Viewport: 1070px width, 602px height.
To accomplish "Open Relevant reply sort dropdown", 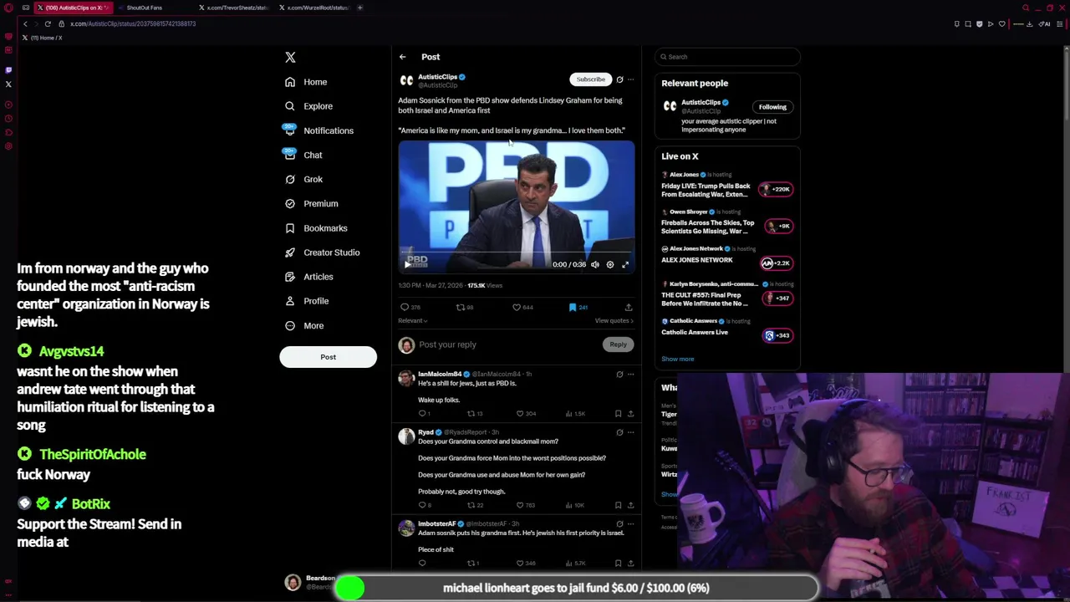I will (412, 321).
